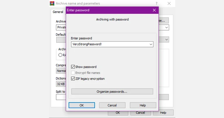This screenshot has height=118, width=224.
Task: Uncheck the Show password checkbox
Action: click(x=73, y=67)
